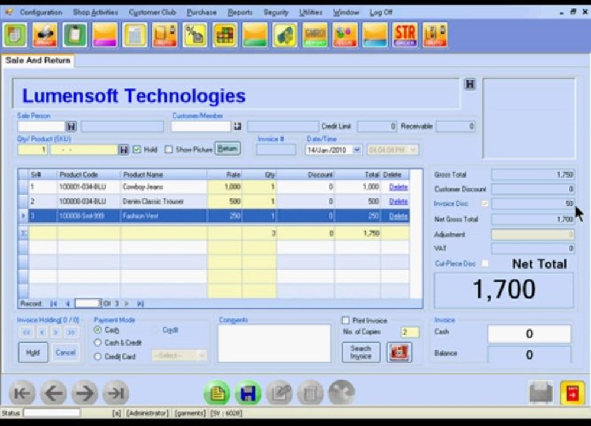This screenshot has height=426, width=591.
Task: Click the H icon beside company banner
Action: (470, 84)
